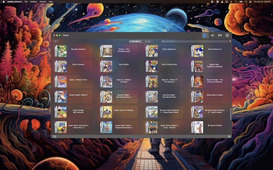Viewport: 273px width, 170px height.
Task: Select the Super Dodge Ball Advance cover
Action: (61, 112)
